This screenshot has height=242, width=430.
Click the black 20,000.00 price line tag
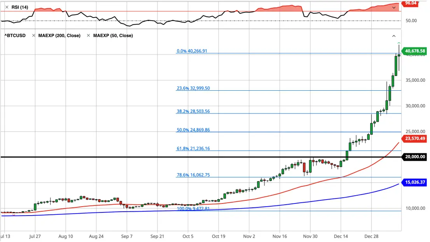(x=414, y=157)
